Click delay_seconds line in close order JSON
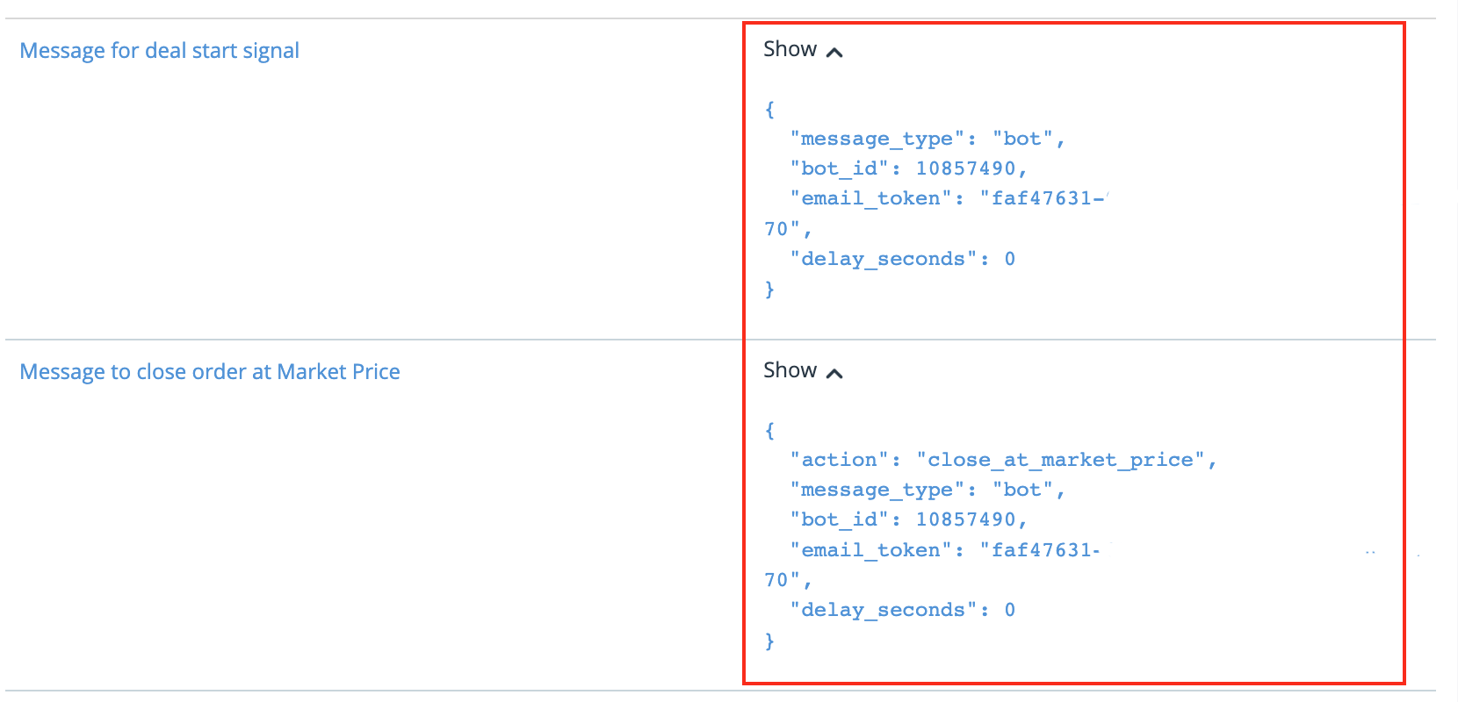Image resolution: width=1458 pixels, height=702 pixels. [x=902, y=610]
